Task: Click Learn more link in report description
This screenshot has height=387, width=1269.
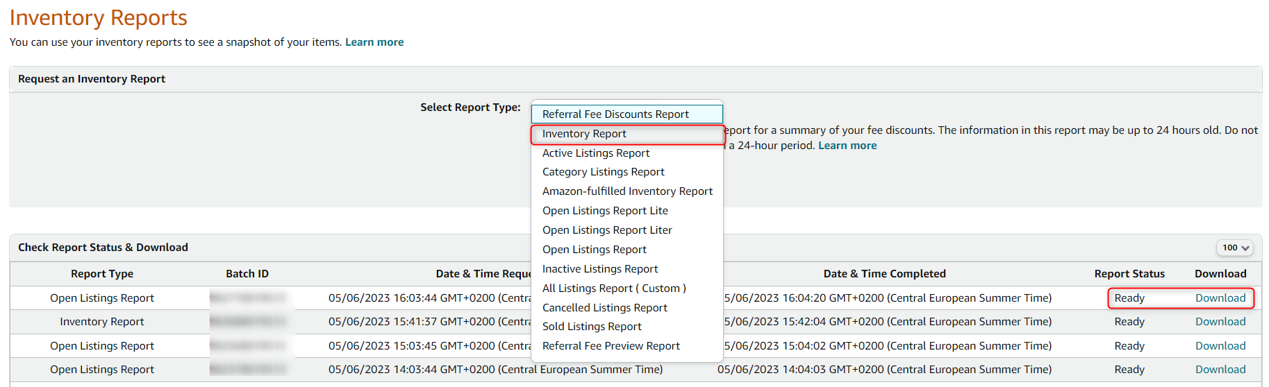Action: 847,146
